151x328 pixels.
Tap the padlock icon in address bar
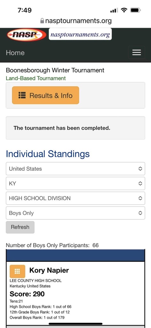42,21
